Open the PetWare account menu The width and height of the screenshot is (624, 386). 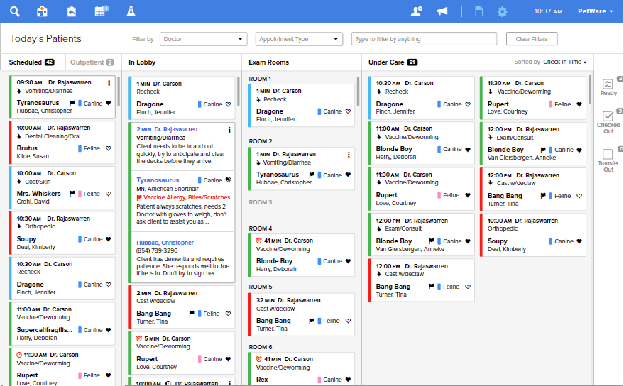pyautogui.click(x=596, y=11)
